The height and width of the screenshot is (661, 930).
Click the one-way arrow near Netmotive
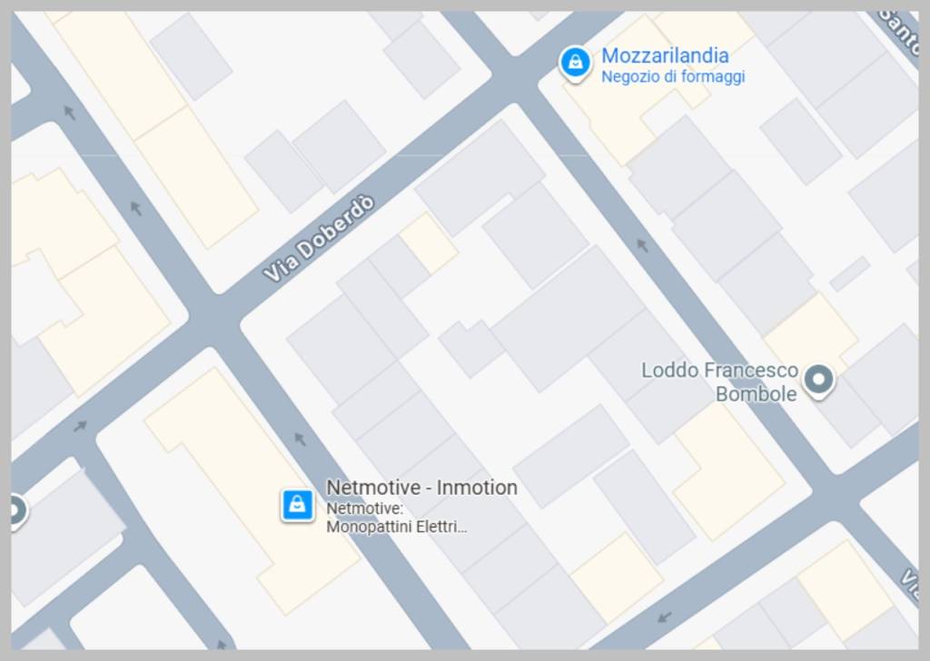[300, 439]
